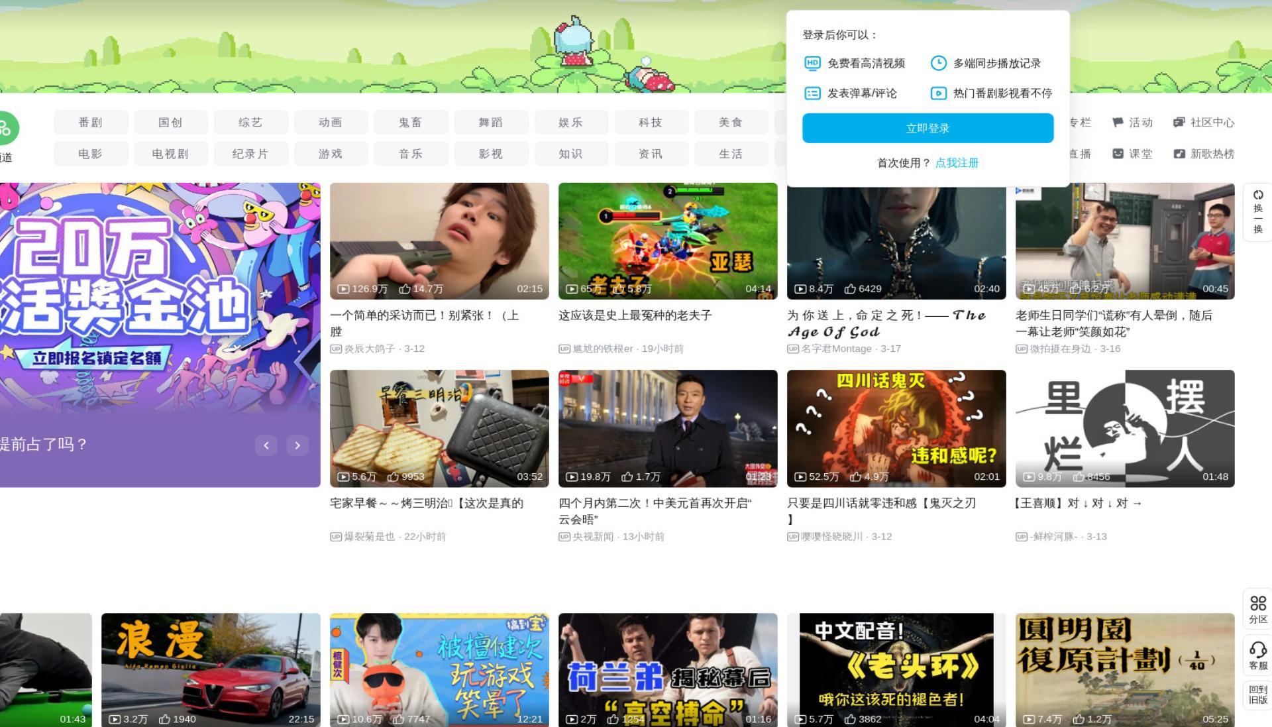Image resolution: width=1272 pixels, height=727 pixels.
Task: Open 圆明园复原计划 video thumbnail
Action: point(1125,670)
